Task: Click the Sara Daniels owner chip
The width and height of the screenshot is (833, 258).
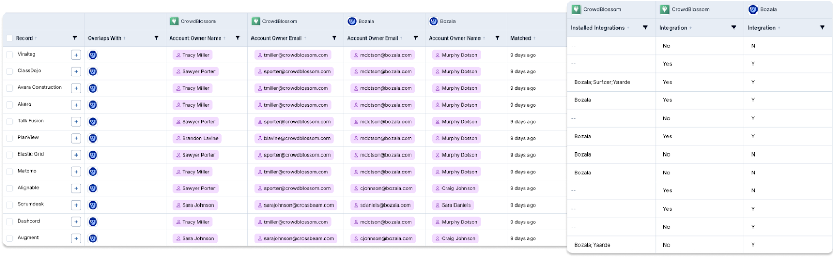Action: point(453,205)
